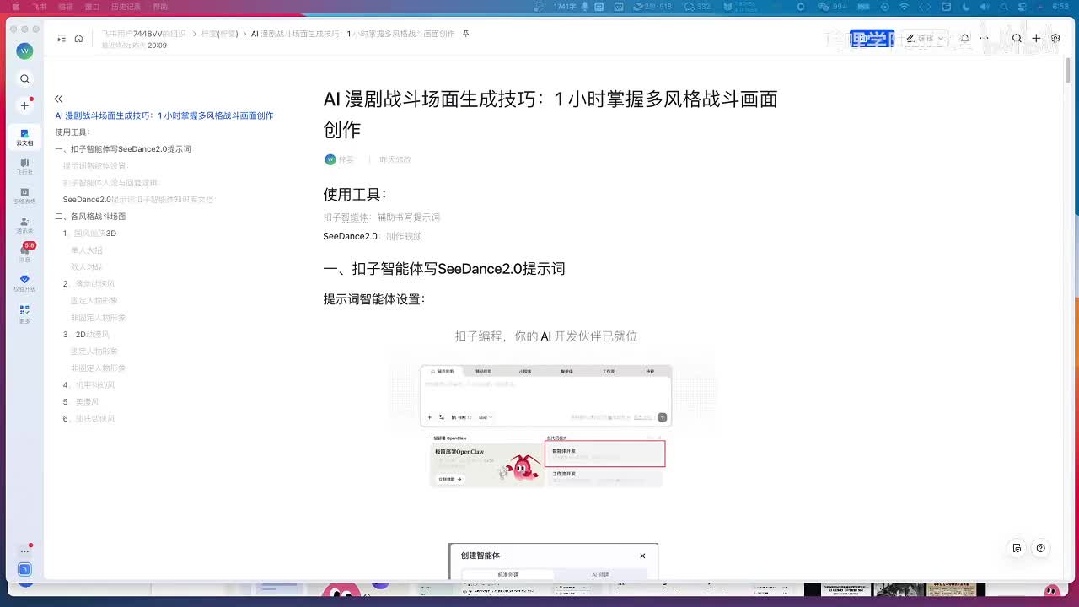Click breadcrumb 飞书用户7448VV的组织
The image size is (1079, 607).
pyautogui.click(x=144, y=34)
